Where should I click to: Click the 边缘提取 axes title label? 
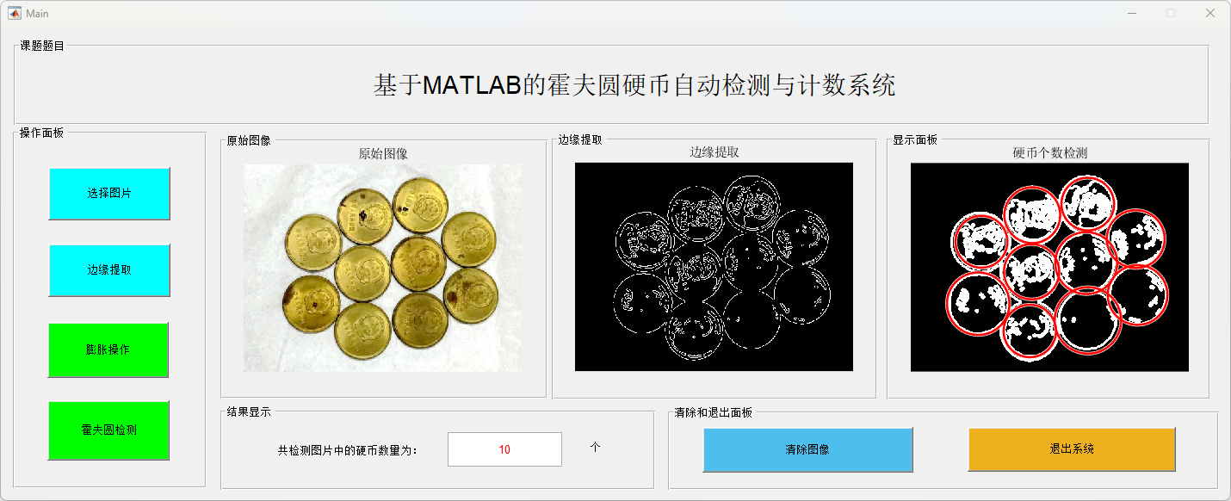(x=714, y=152)
